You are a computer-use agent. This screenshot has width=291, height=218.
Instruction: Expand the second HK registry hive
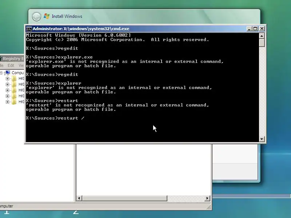tap(7, 84)
